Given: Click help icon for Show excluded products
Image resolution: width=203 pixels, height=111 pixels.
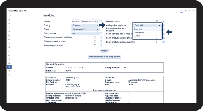Looking at the screenshot, I should 101,41.
